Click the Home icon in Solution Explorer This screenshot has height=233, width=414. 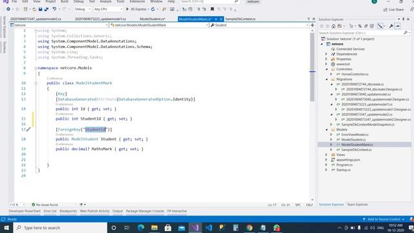pos(334,26)
